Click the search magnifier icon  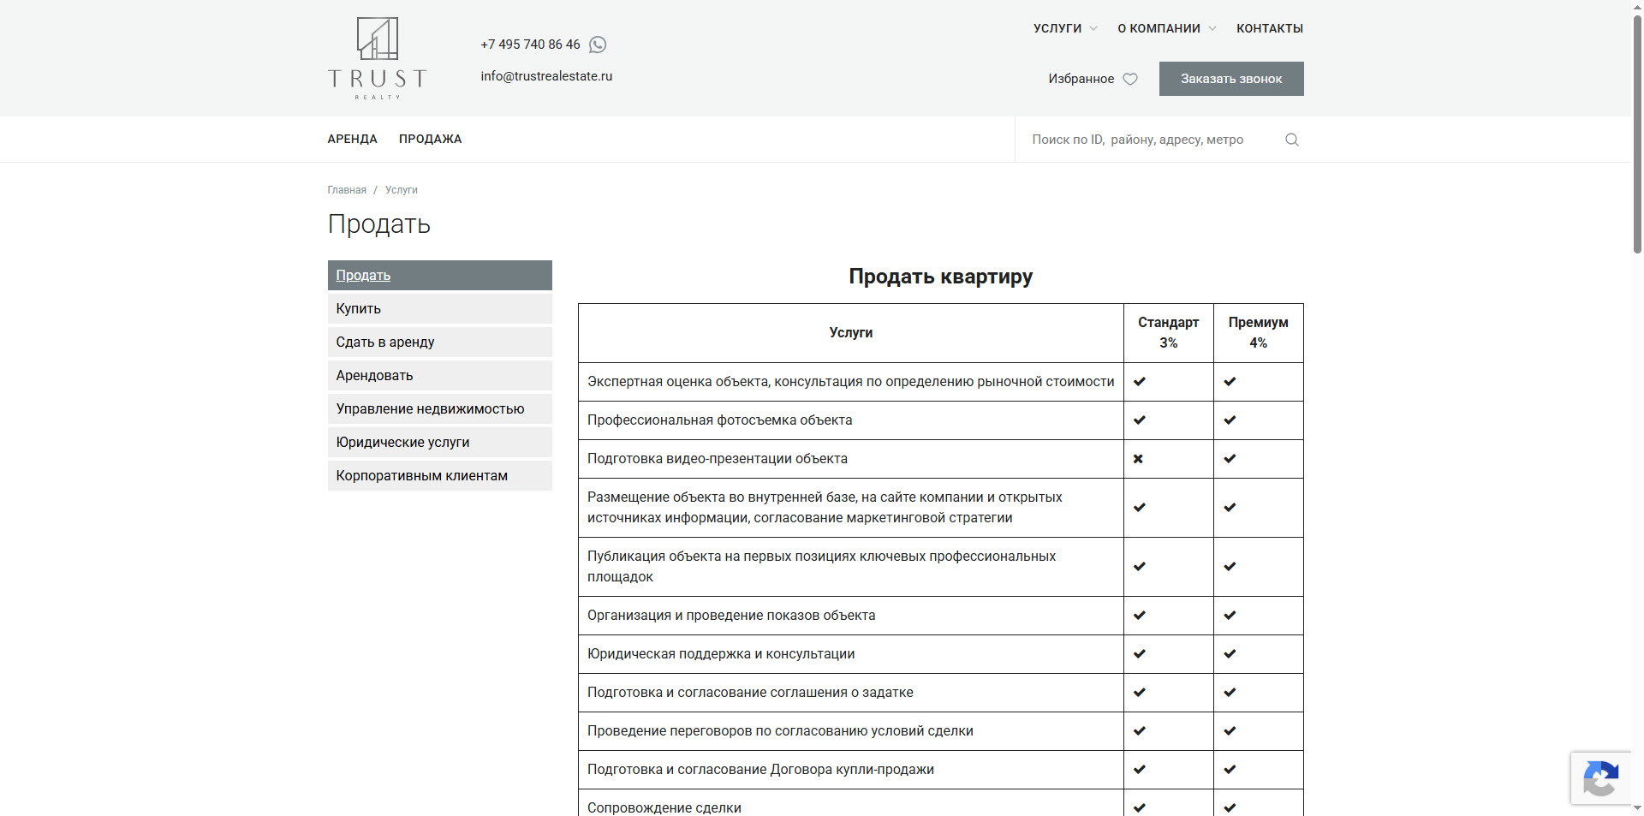coord(1292,140)
